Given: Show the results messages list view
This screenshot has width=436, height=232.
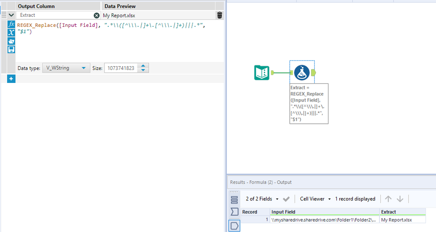Looking at the screenshot, I should (x=234, y=200).
